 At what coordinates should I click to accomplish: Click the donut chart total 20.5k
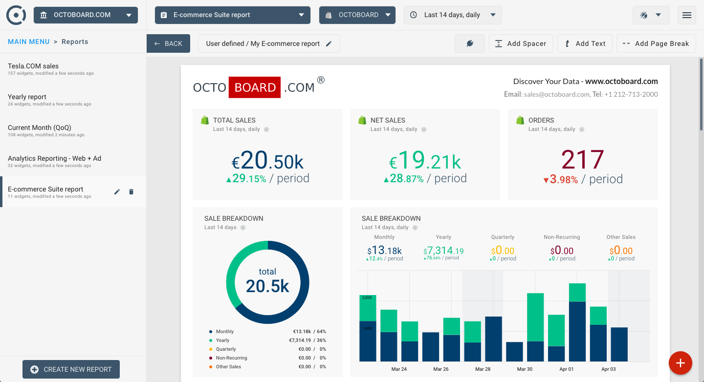pyautogui.click(x=267, y=282)
